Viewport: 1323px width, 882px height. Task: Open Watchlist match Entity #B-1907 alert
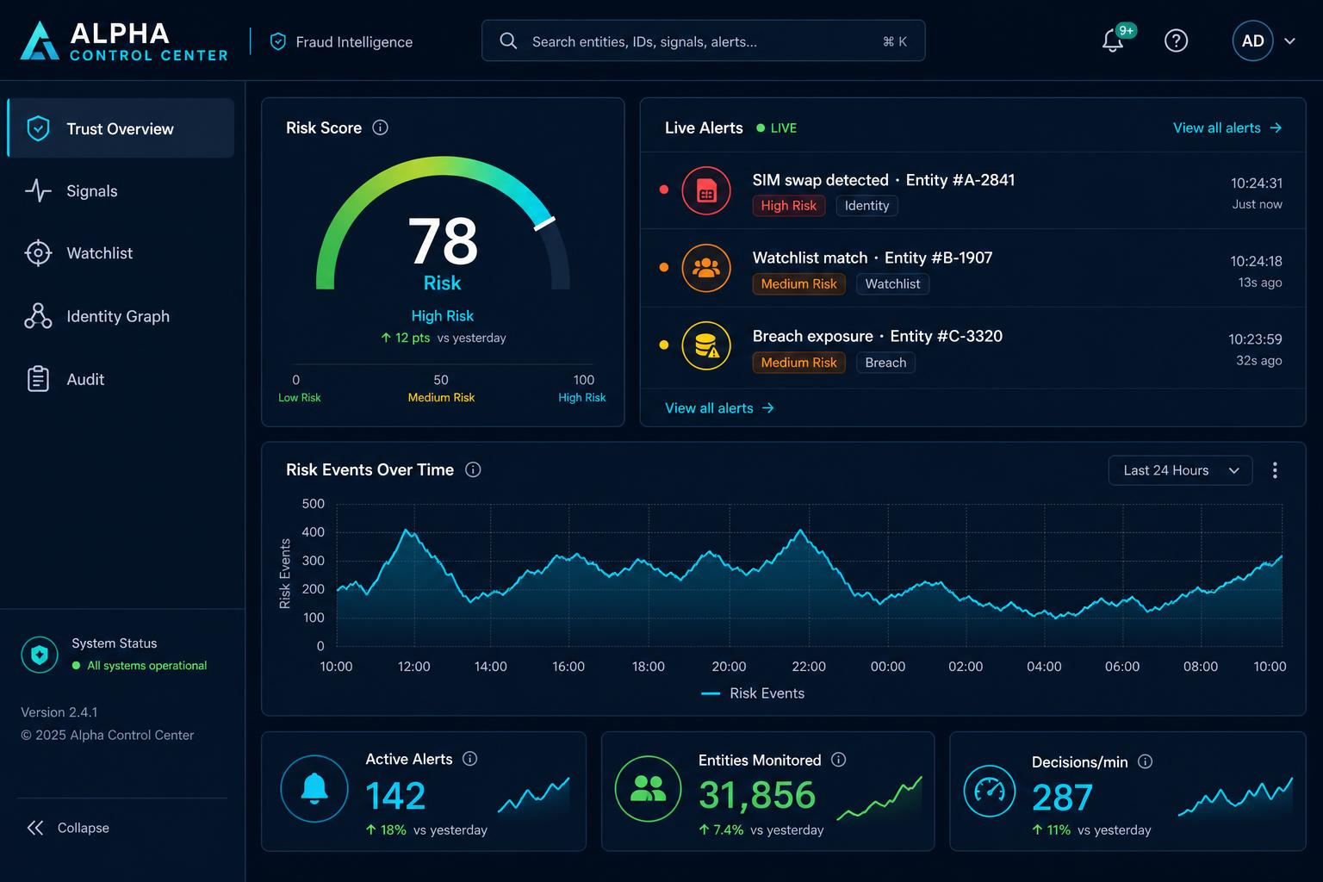pos(972,269)
